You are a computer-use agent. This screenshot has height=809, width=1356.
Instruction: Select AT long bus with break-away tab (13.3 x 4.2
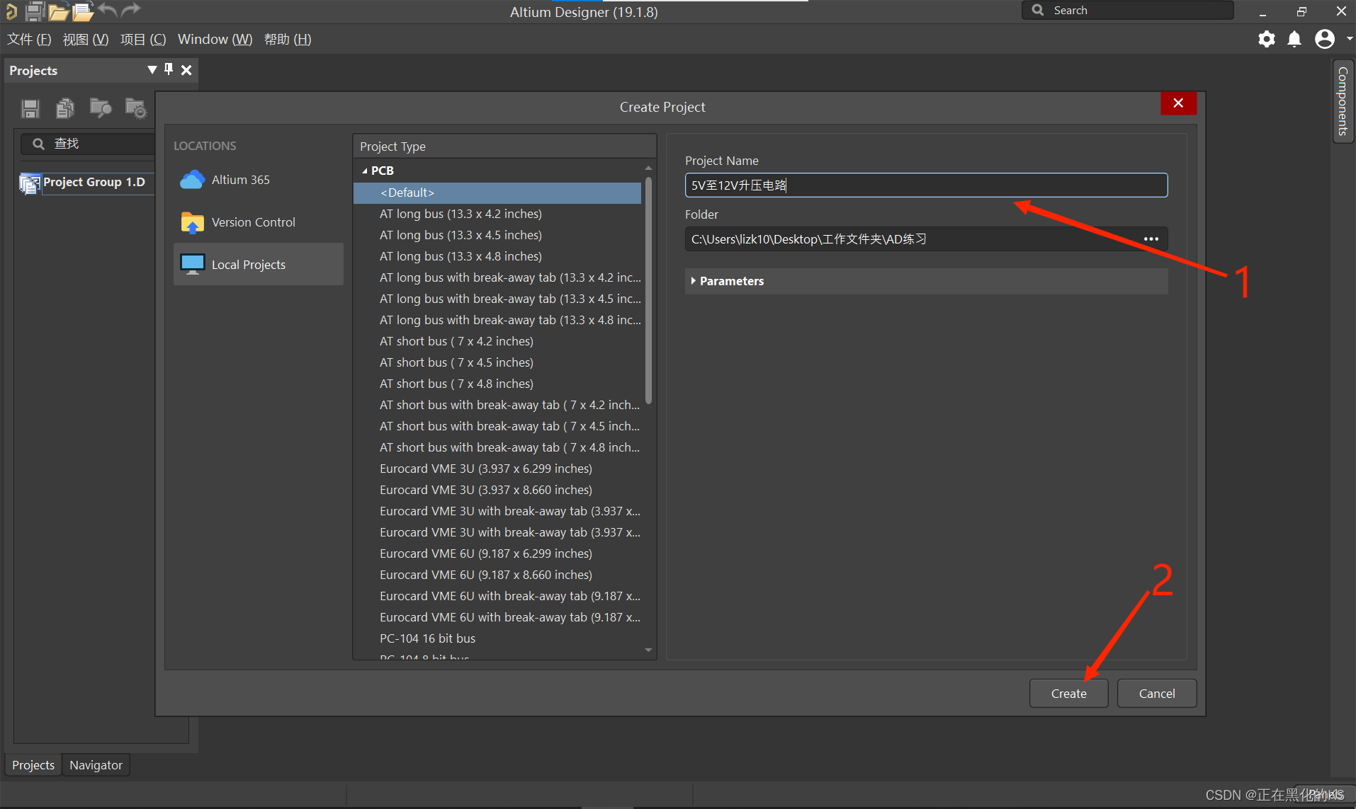click(497, 277)
